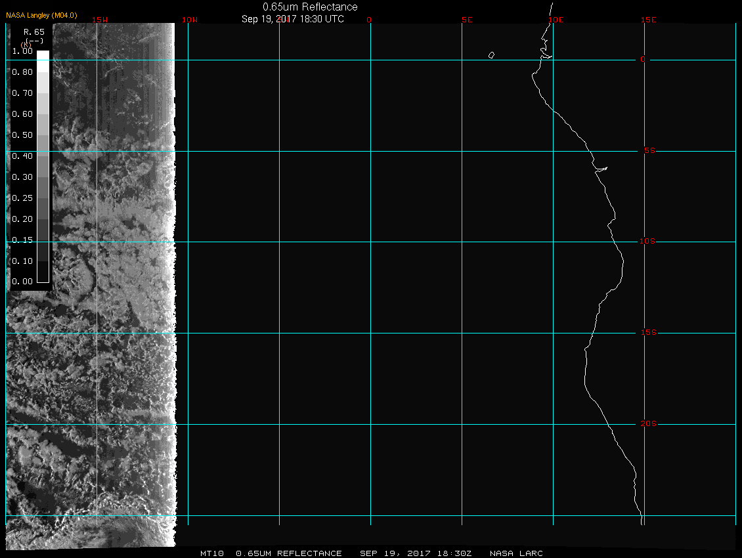Click the R.65 legend heading
The image size is (742, 558).
[34, 32]
